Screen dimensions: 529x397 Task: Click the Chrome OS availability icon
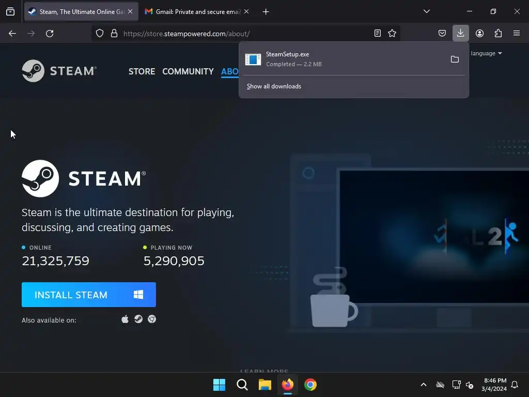tap(152, 319)
